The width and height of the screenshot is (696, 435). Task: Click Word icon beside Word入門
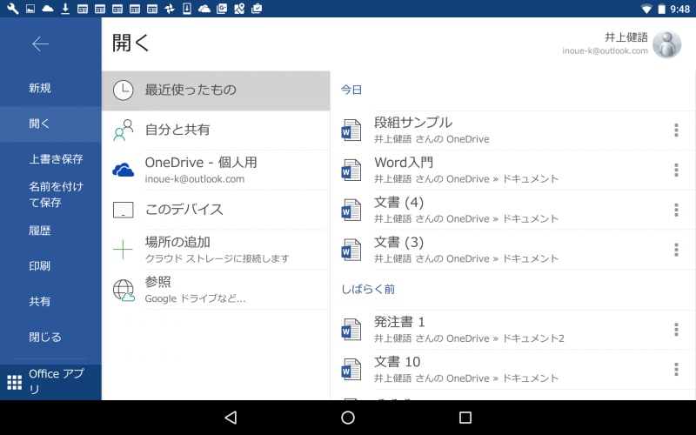(x=351, y=170)
